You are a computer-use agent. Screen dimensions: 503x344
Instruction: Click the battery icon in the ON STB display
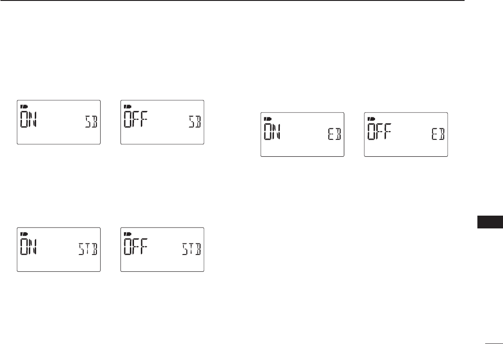pos(24,234)
